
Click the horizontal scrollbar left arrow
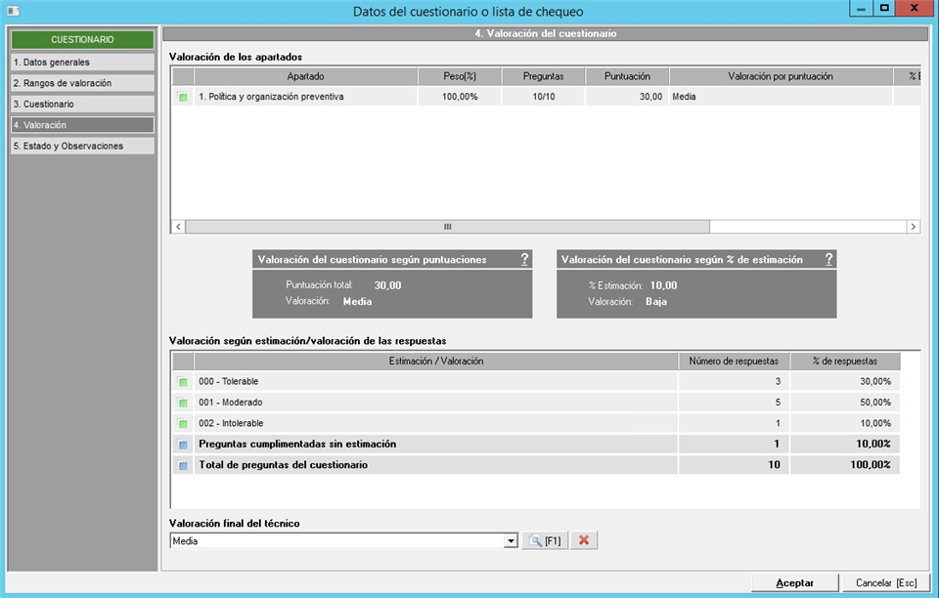click(x=178, y=227)
